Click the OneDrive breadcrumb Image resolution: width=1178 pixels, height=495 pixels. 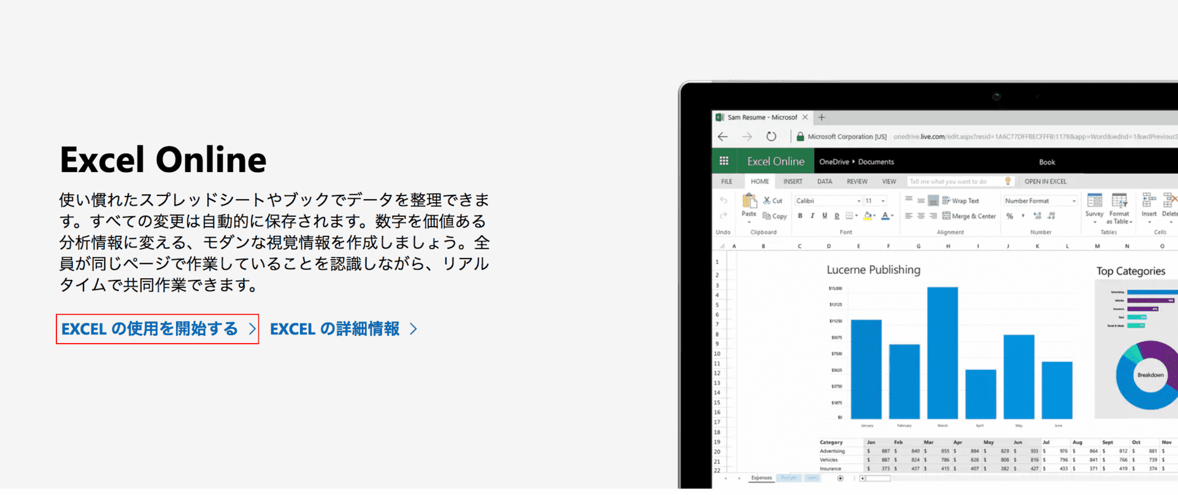click(834, 162)
